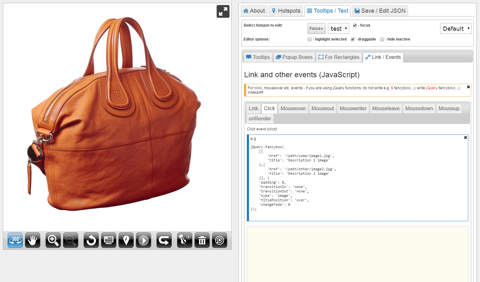This screenshot has height=282, width=480.
Task: Toggle hotspots info marker icon
Action: pos(126,240)
